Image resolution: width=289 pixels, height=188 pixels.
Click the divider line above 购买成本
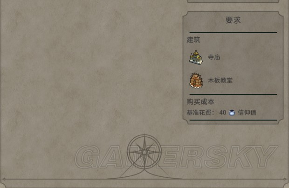(x=233, y=94)
